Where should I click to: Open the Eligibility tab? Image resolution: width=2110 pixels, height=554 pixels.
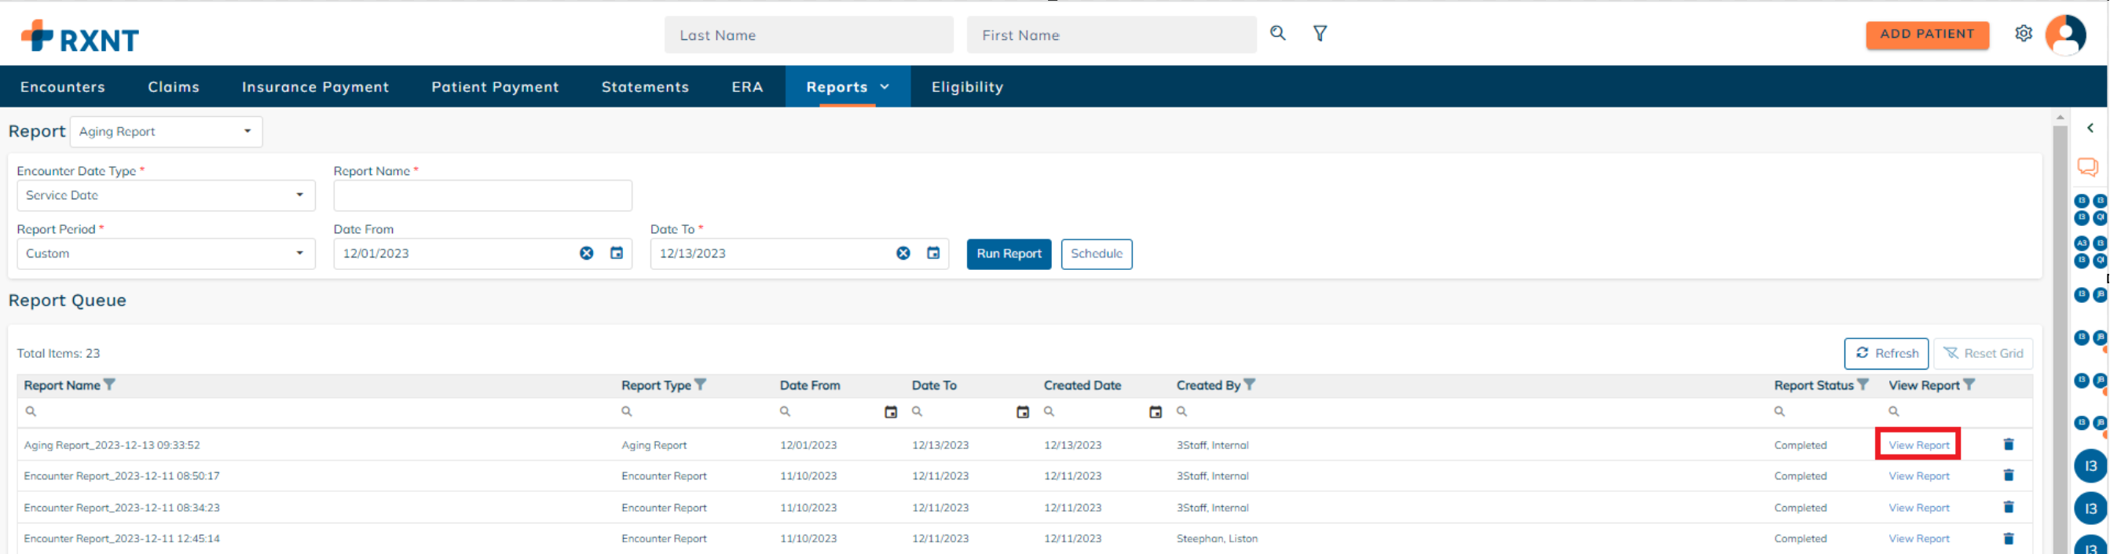pos(966,87)
